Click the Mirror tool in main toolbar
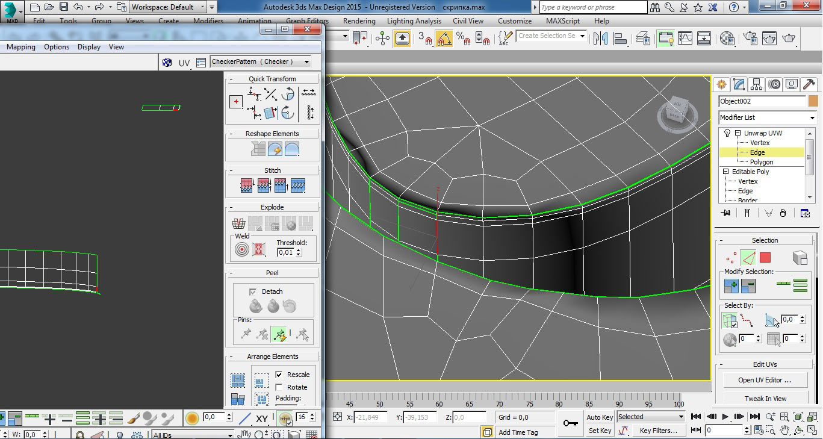 600,39
